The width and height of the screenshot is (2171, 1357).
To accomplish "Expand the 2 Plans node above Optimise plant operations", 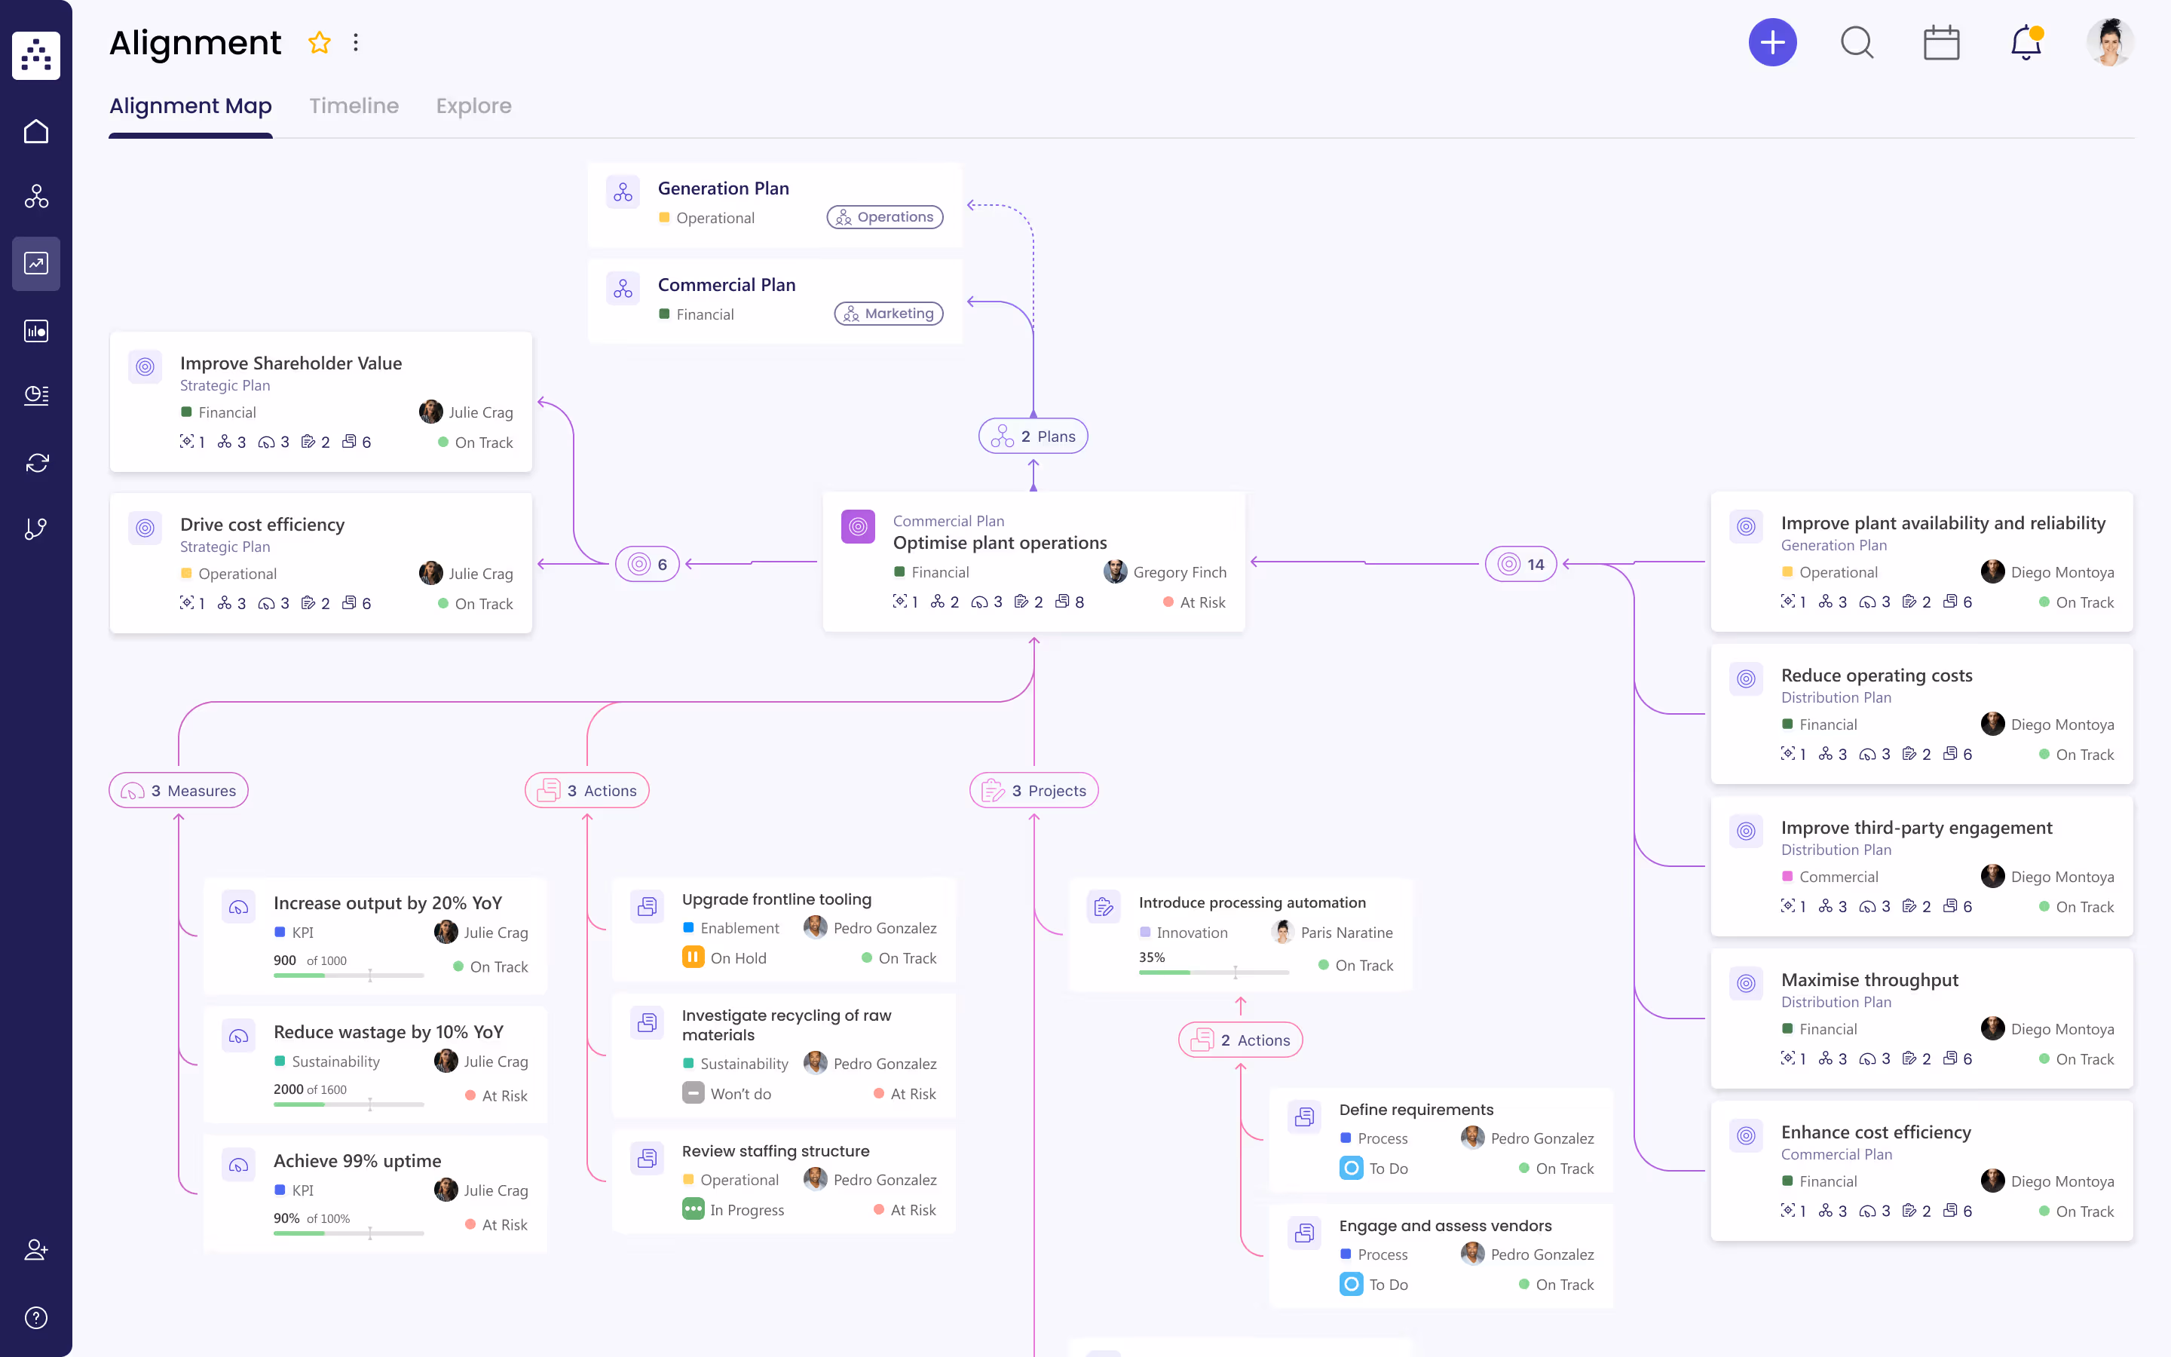I will pos(1033,435).
